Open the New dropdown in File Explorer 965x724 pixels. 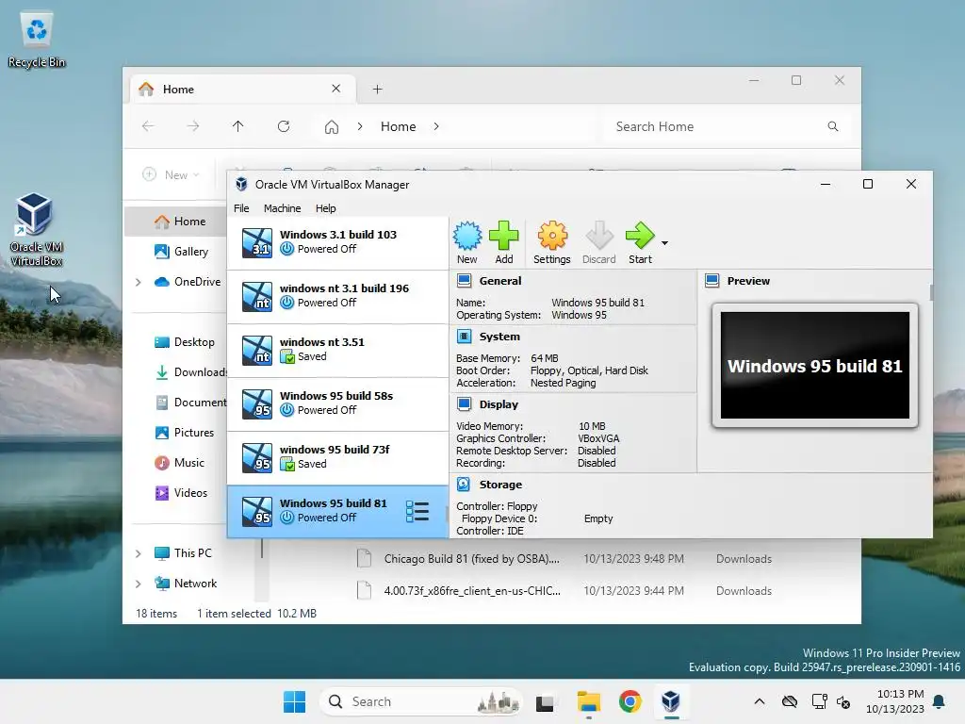[172, 174]
